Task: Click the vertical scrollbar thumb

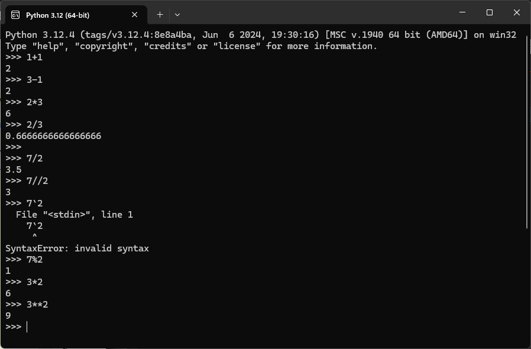Action: (526, 130)
